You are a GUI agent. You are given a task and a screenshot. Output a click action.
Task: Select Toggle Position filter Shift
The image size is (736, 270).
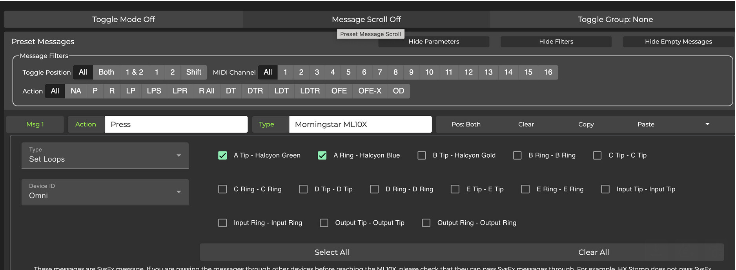click(x=194, y=72)
